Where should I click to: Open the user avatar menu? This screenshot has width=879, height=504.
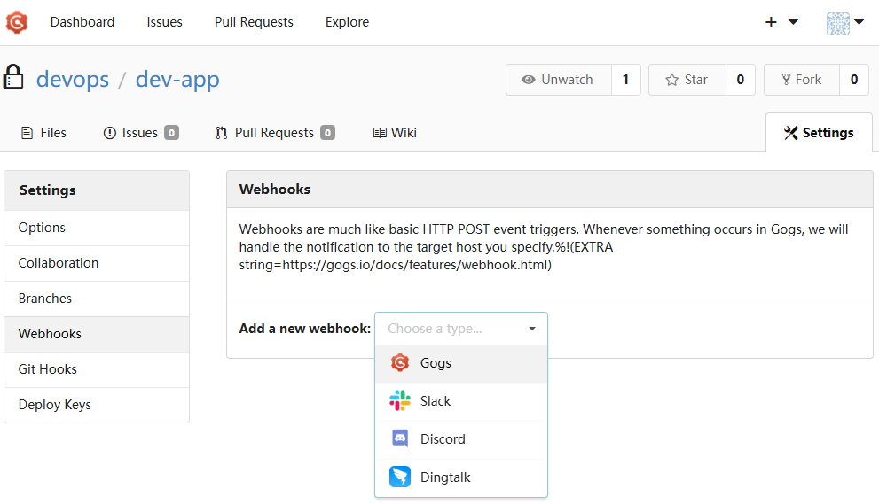[x=838, y=24]
